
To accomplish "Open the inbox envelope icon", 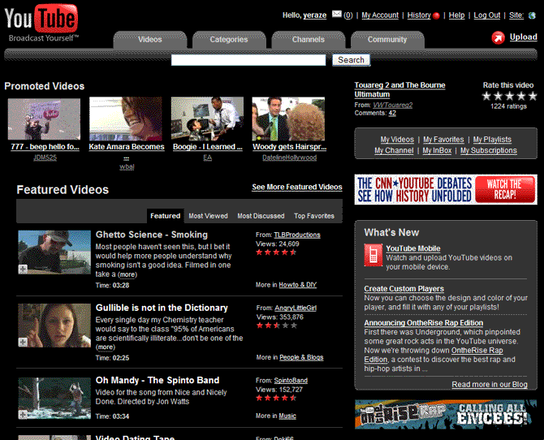I will [336, 15].
